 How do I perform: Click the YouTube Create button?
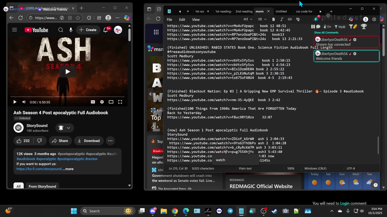coord(88,30)
